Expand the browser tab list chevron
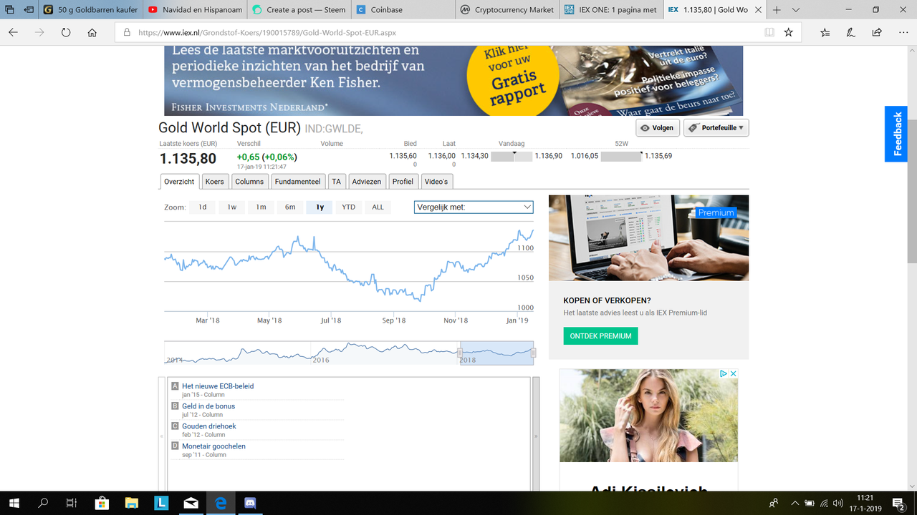The image size is (917, 515). coord(795,10)
